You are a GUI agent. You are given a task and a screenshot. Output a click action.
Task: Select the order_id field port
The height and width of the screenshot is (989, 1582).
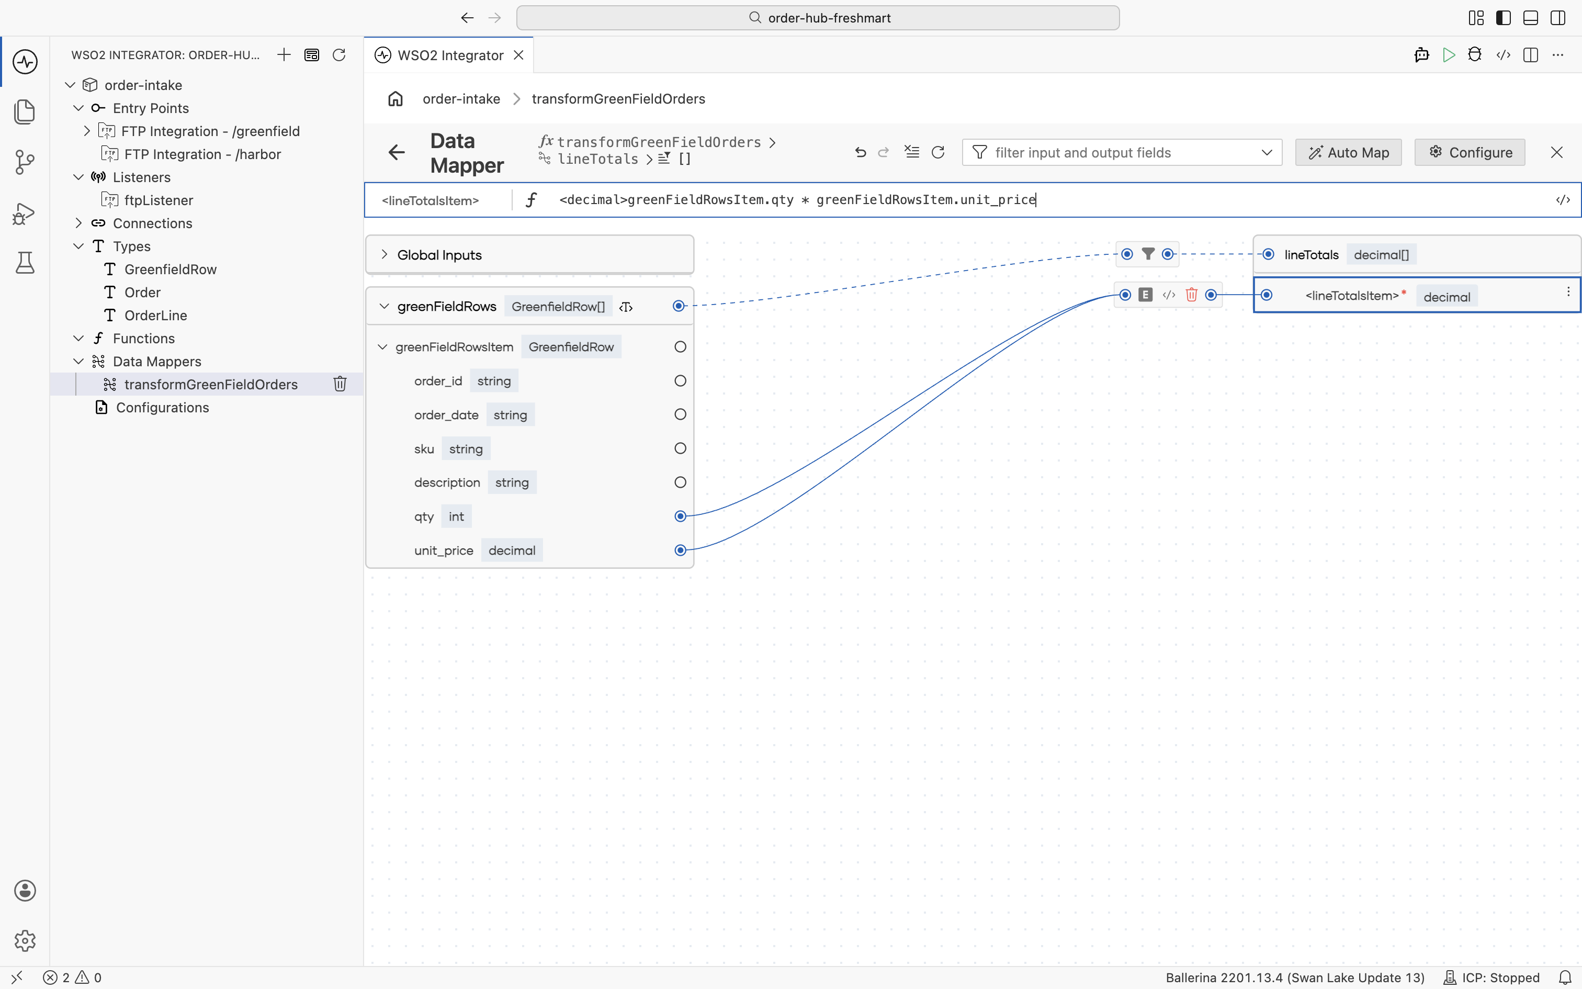pos(680,381)
